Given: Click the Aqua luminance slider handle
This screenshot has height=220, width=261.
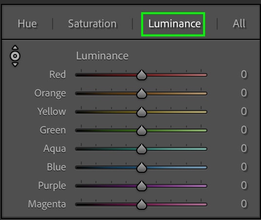Looking at the screenshot, I should pos(142,149).
